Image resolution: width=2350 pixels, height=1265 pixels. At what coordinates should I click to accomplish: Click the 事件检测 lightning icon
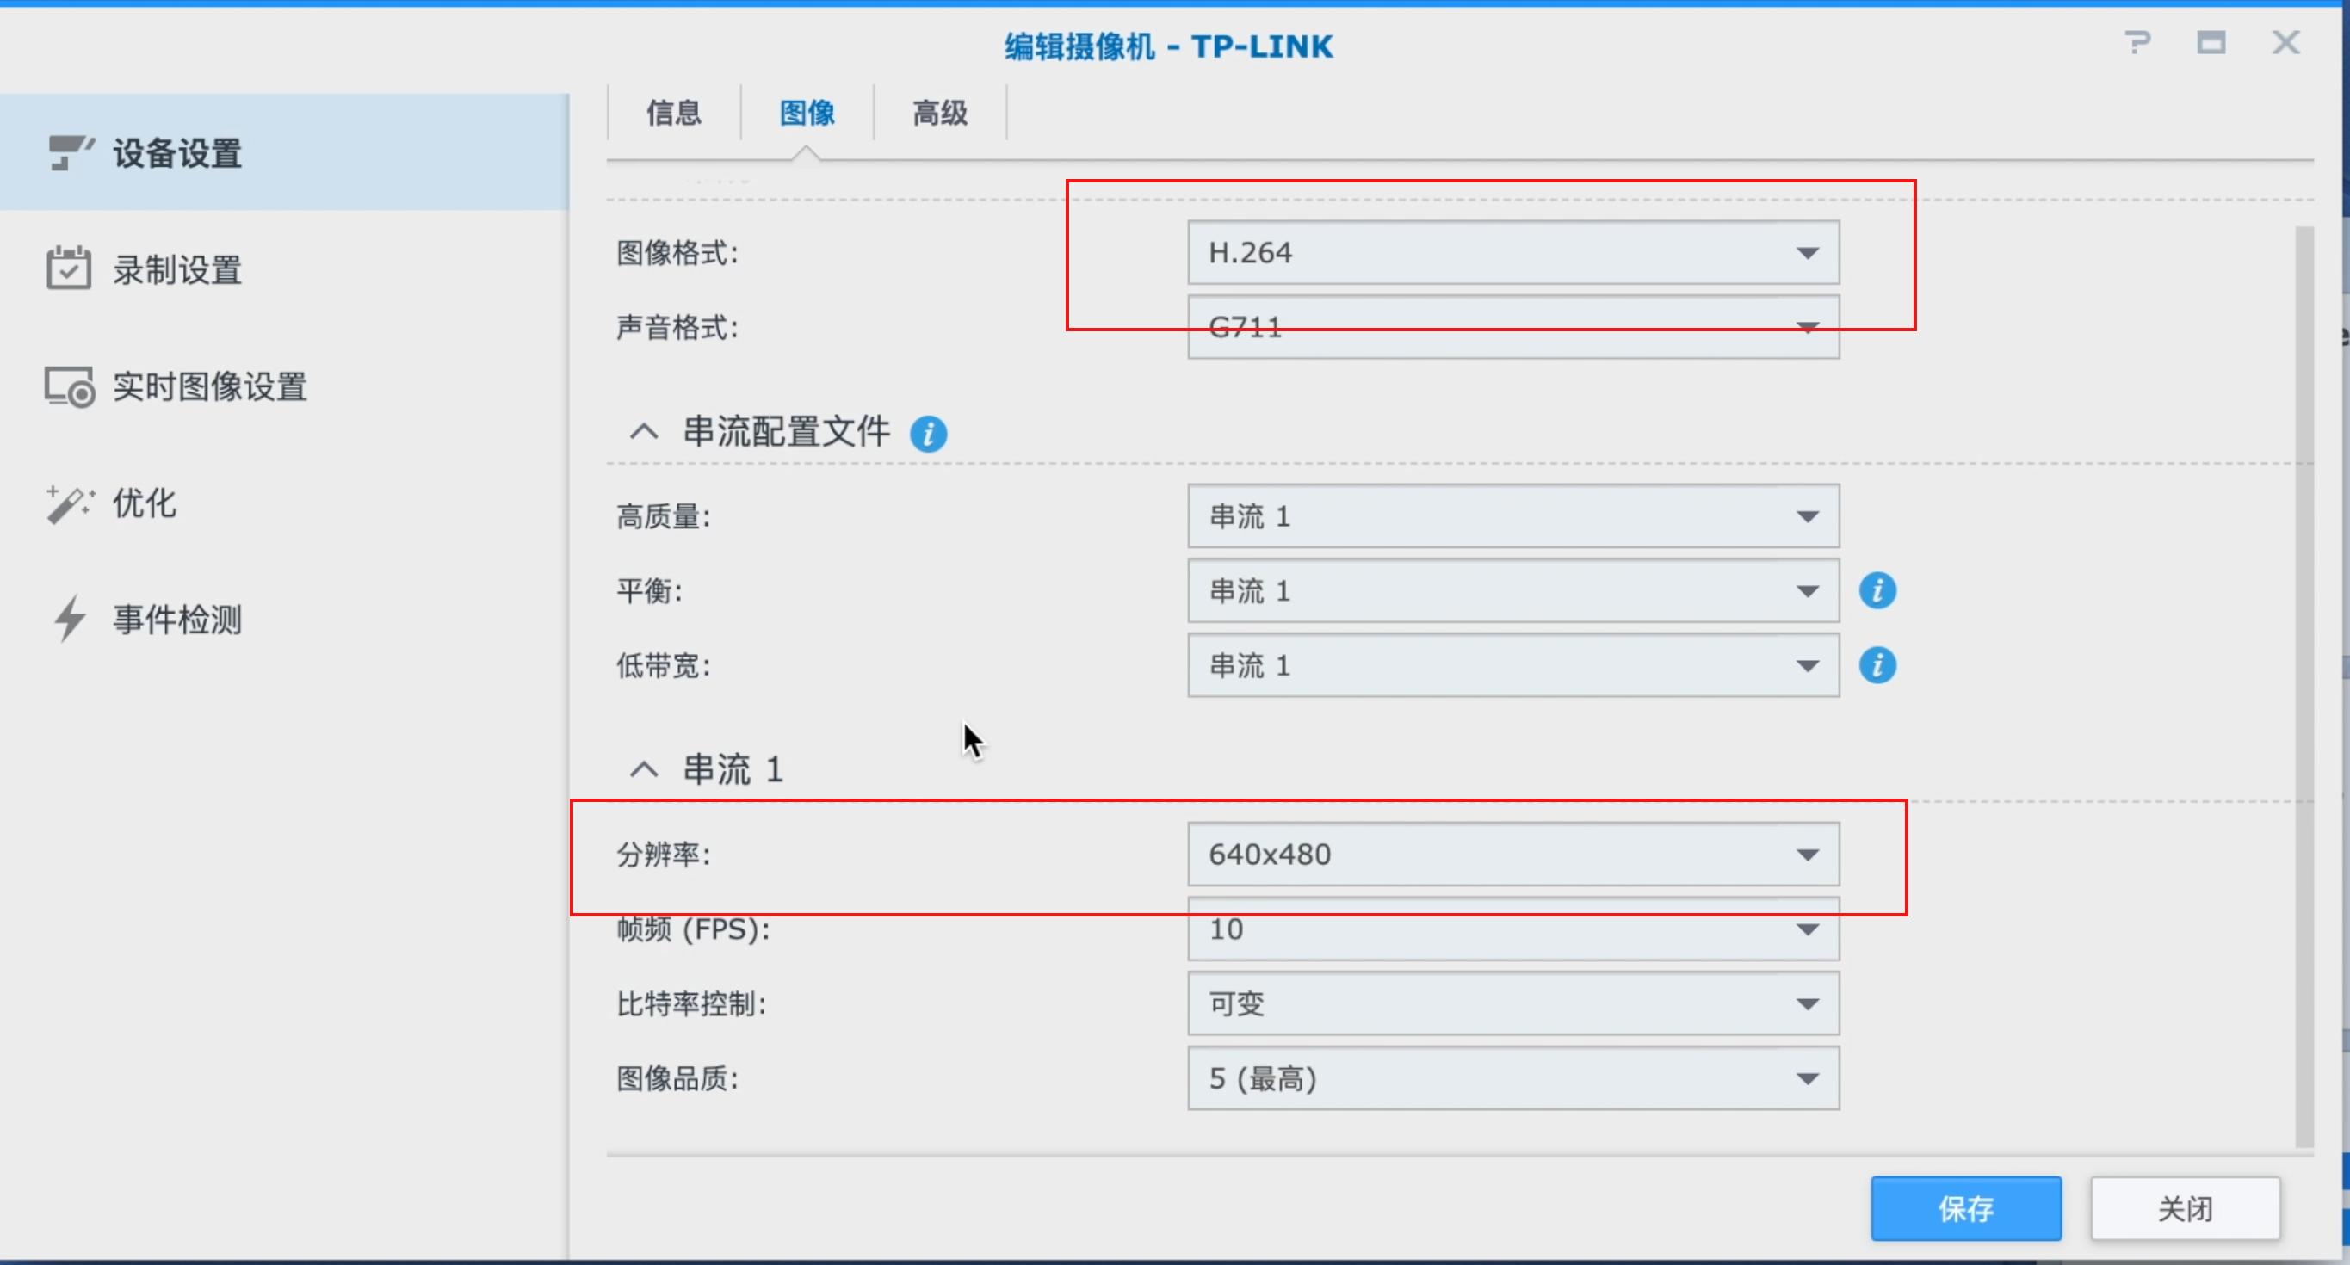(71, 620)
